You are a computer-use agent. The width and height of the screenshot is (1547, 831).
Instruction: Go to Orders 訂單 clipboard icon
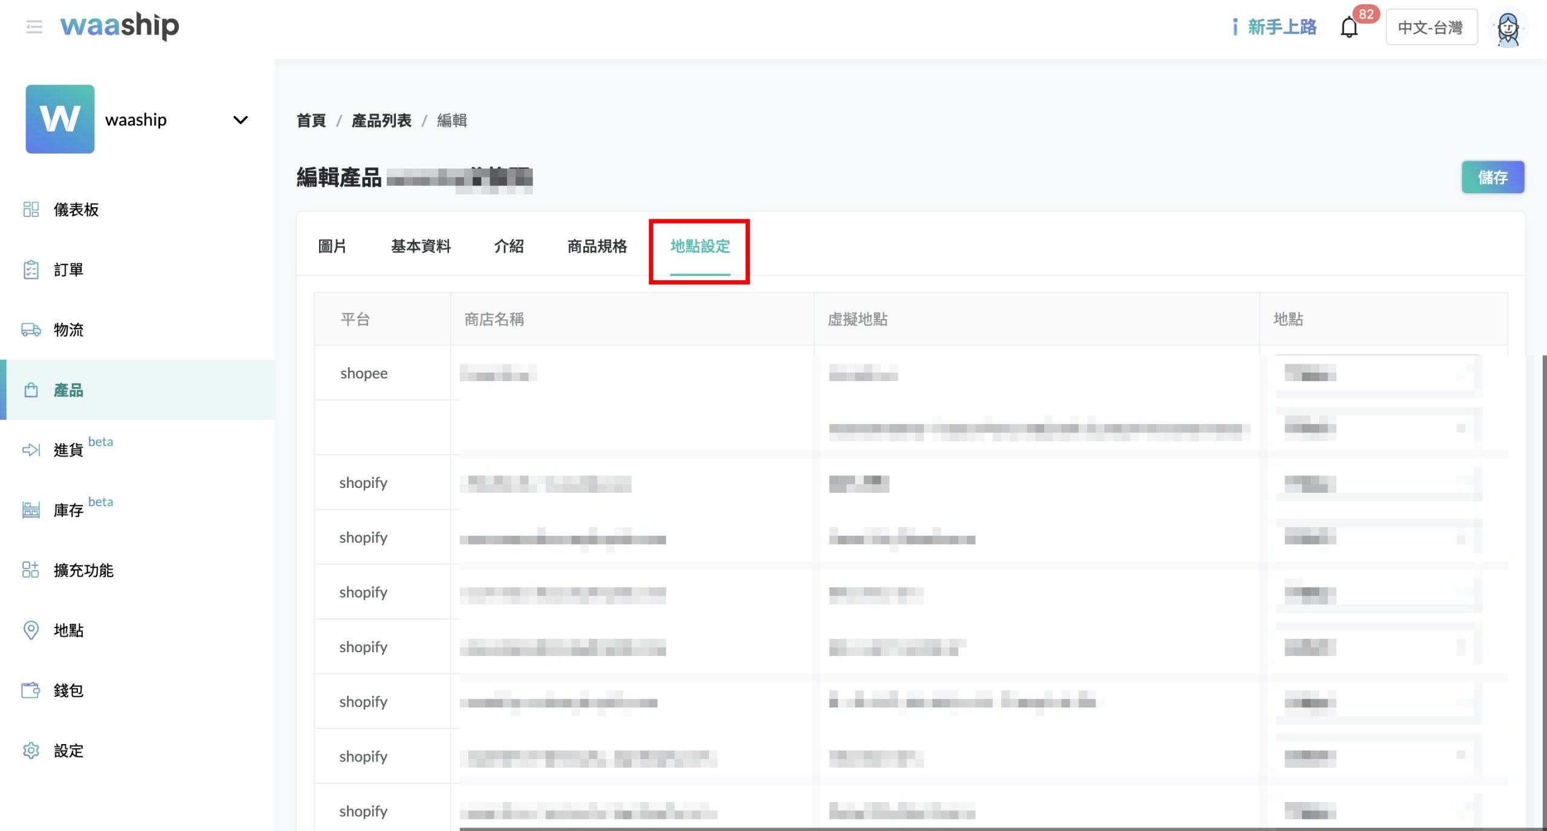click(31, 269)
